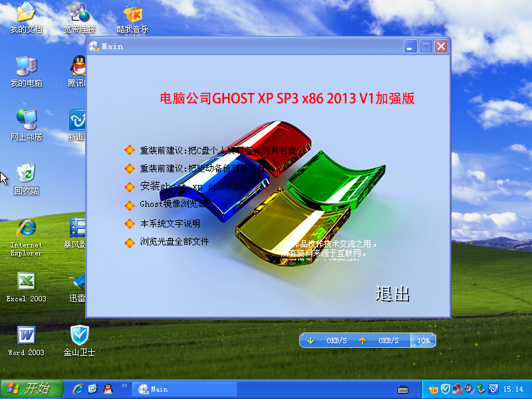Click the disconnected network tray icon
This screenshot has height=399, width=532.
click(x=458, y=389)
